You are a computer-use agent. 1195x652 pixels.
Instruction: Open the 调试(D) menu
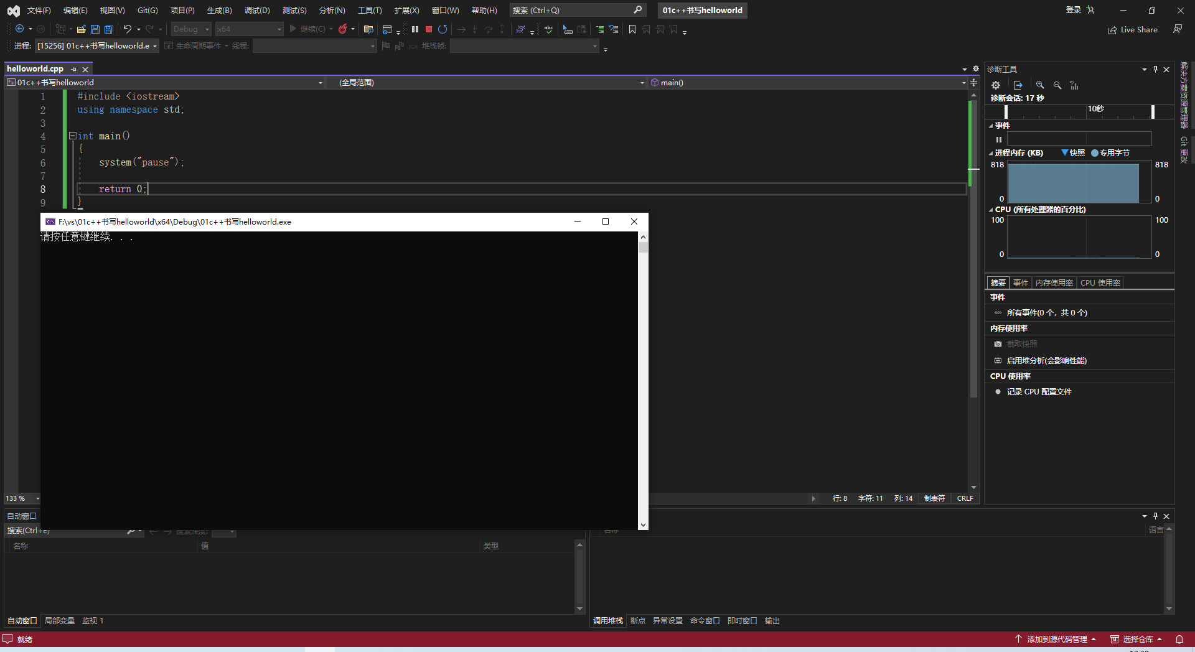pos(257,10)
